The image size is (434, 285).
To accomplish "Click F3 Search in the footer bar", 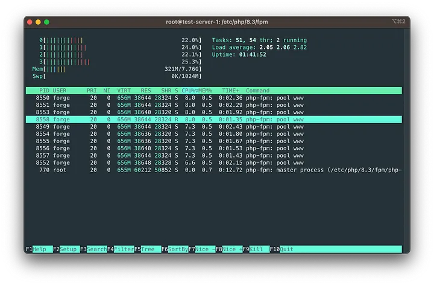I will tap(93, 249).
